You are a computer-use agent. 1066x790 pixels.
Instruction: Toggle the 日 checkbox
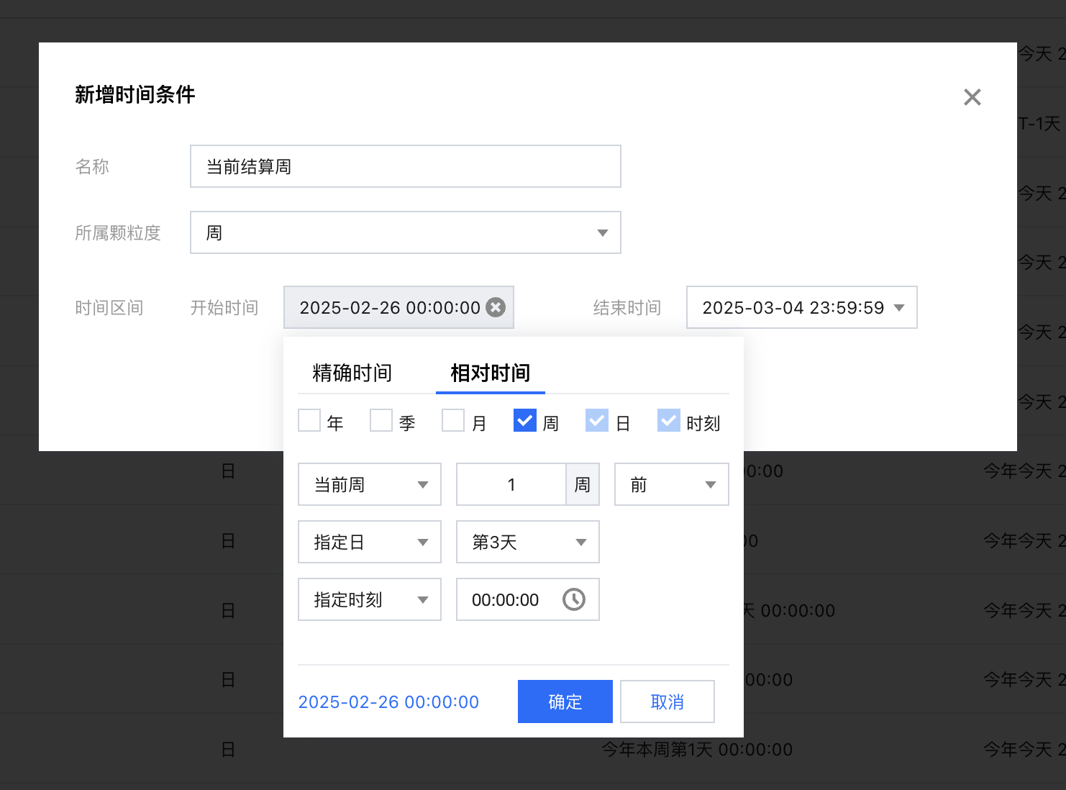point(597,421)
